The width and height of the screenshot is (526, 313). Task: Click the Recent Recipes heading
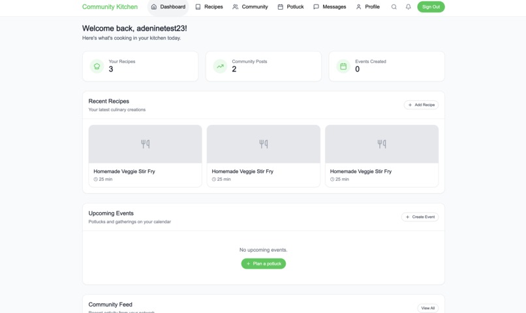[x=109, y=101]
